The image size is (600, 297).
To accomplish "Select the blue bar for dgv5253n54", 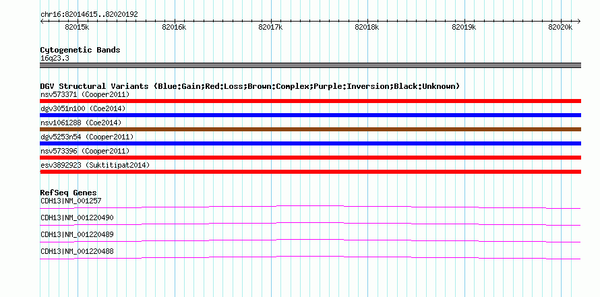I will [310, 143].
